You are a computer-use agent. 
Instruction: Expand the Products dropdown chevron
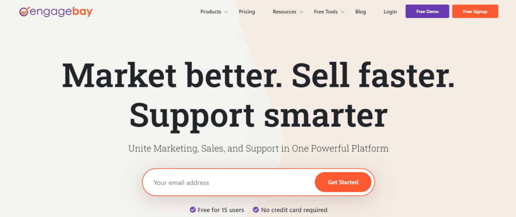pos(226,12)
